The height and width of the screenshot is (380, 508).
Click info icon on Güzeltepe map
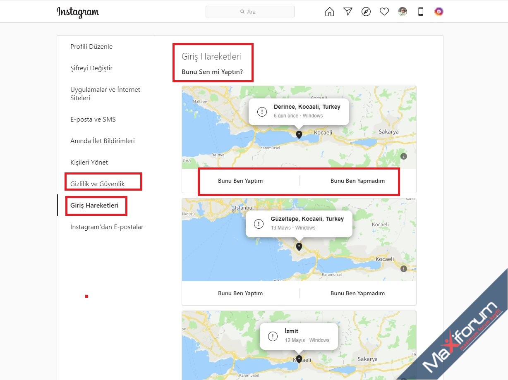pyautogui.click(x=404, y=269)
